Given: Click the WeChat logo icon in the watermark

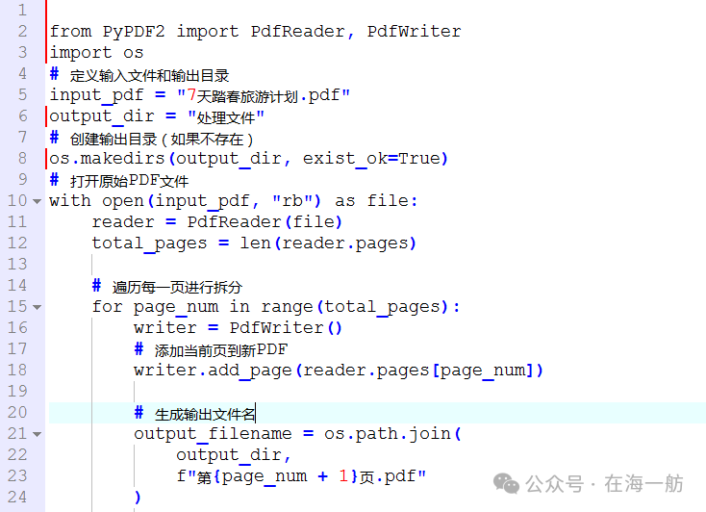Looking at the screenshot, I should (503, 482).
